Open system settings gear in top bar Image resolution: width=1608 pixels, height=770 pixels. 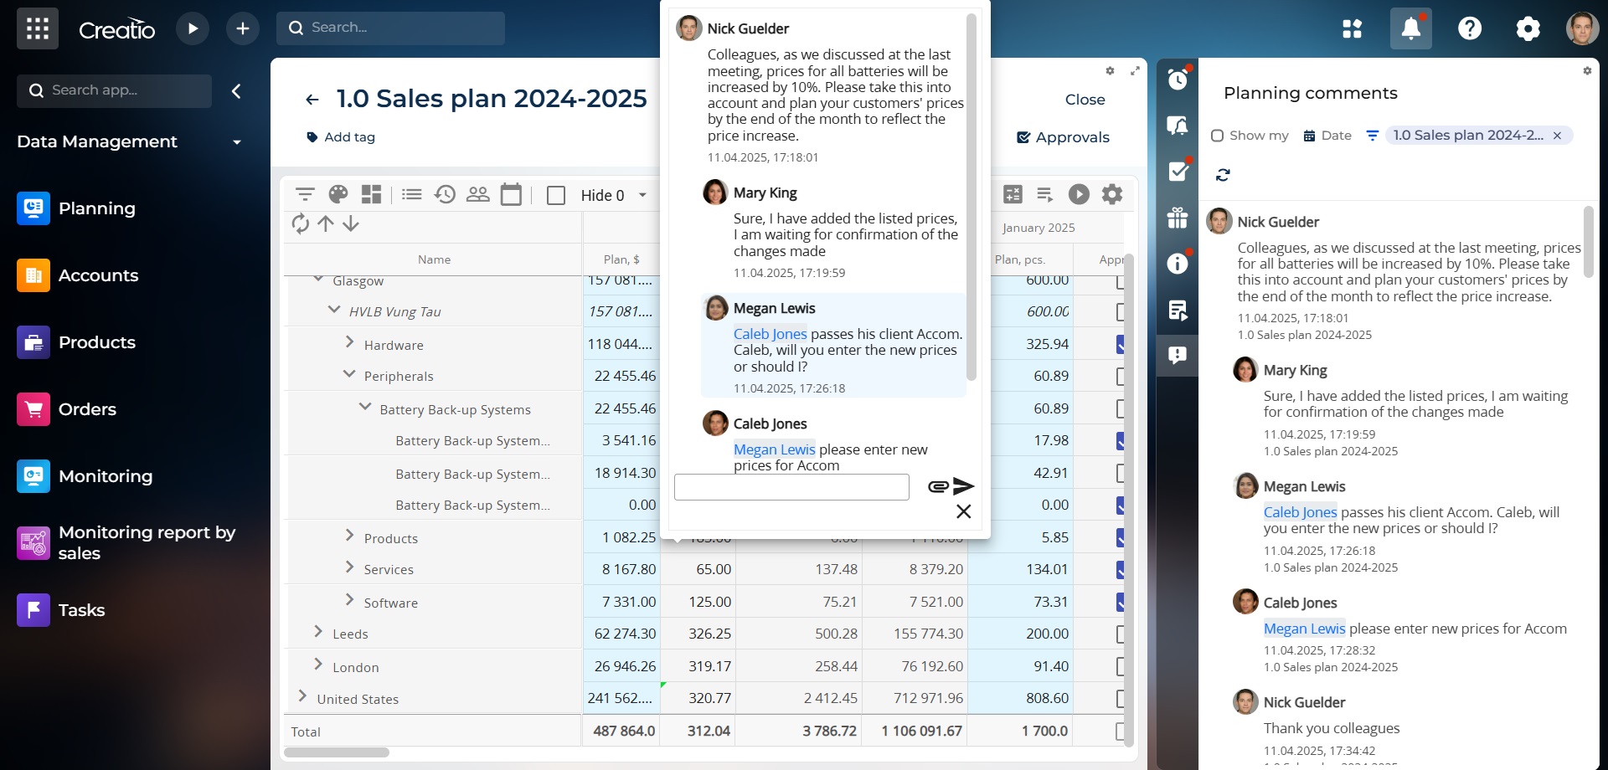(1528, 28)
